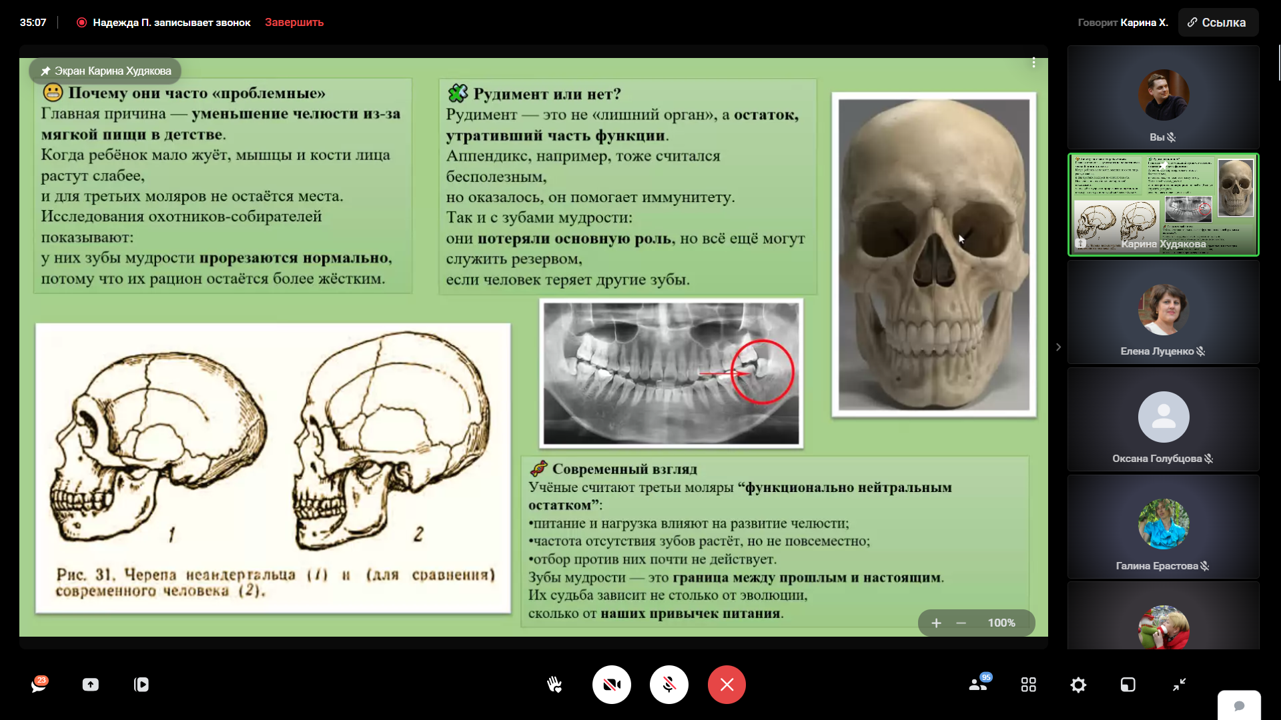Open the participants list showing 95
The image size is (1281, 720).
[978, 685]
